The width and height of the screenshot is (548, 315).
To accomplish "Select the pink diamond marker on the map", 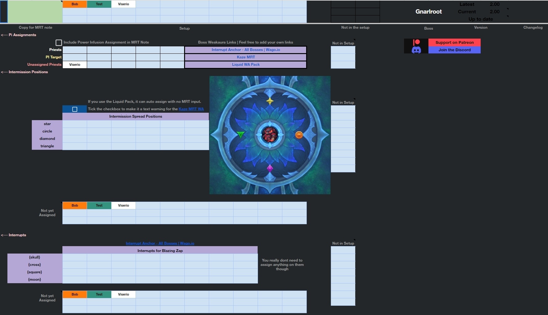I will (x=270, y=168).
